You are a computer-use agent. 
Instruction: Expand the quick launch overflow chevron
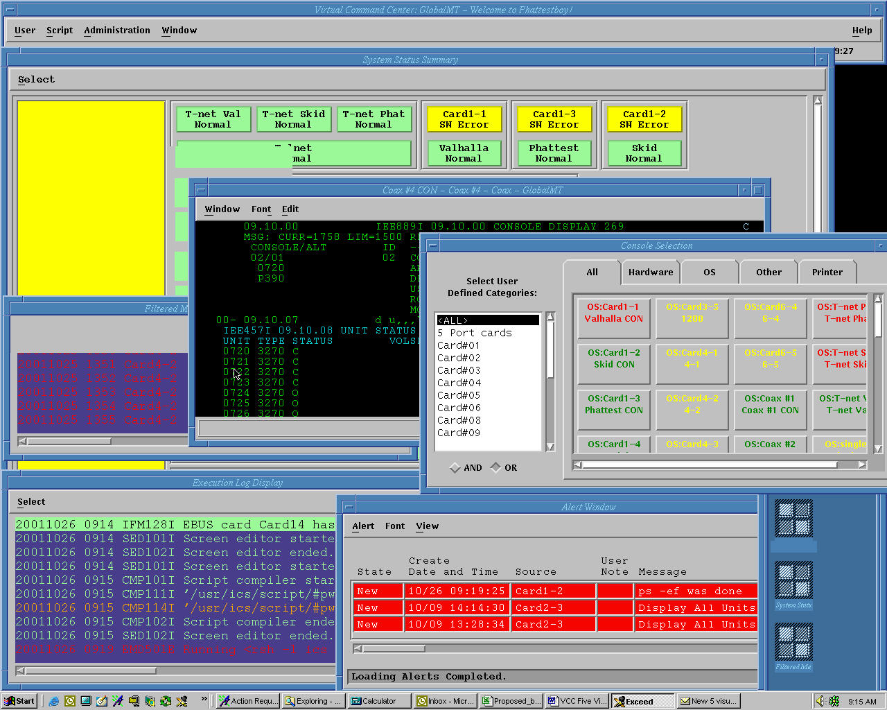pyautogui.click(x=204, y=699)
